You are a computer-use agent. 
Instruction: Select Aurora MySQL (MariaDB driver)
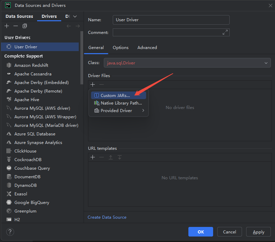coord(40,125)
